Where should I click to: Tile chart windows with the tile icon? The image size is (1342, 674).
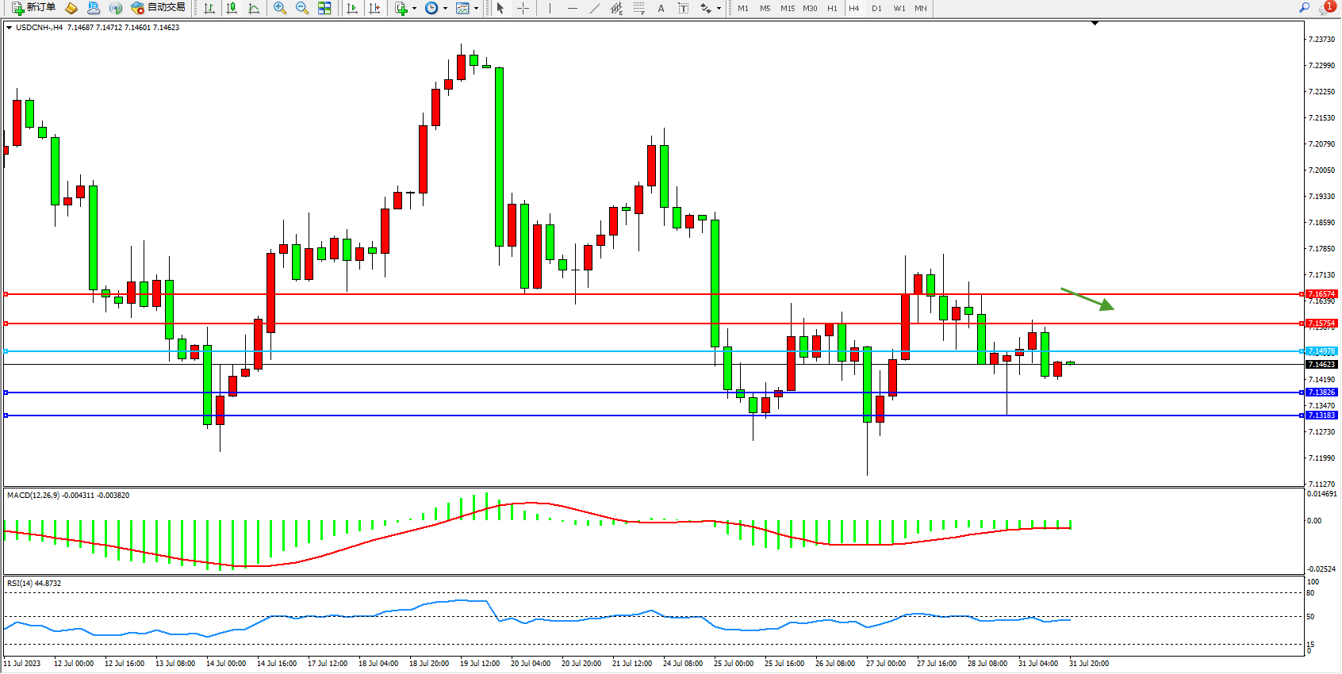pyautogui.click(x=324, y=8)
